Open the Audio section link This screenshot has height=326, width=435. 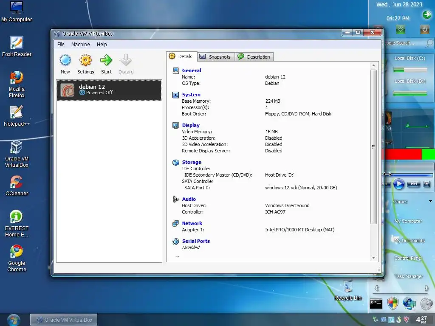(x=189, y=199)
